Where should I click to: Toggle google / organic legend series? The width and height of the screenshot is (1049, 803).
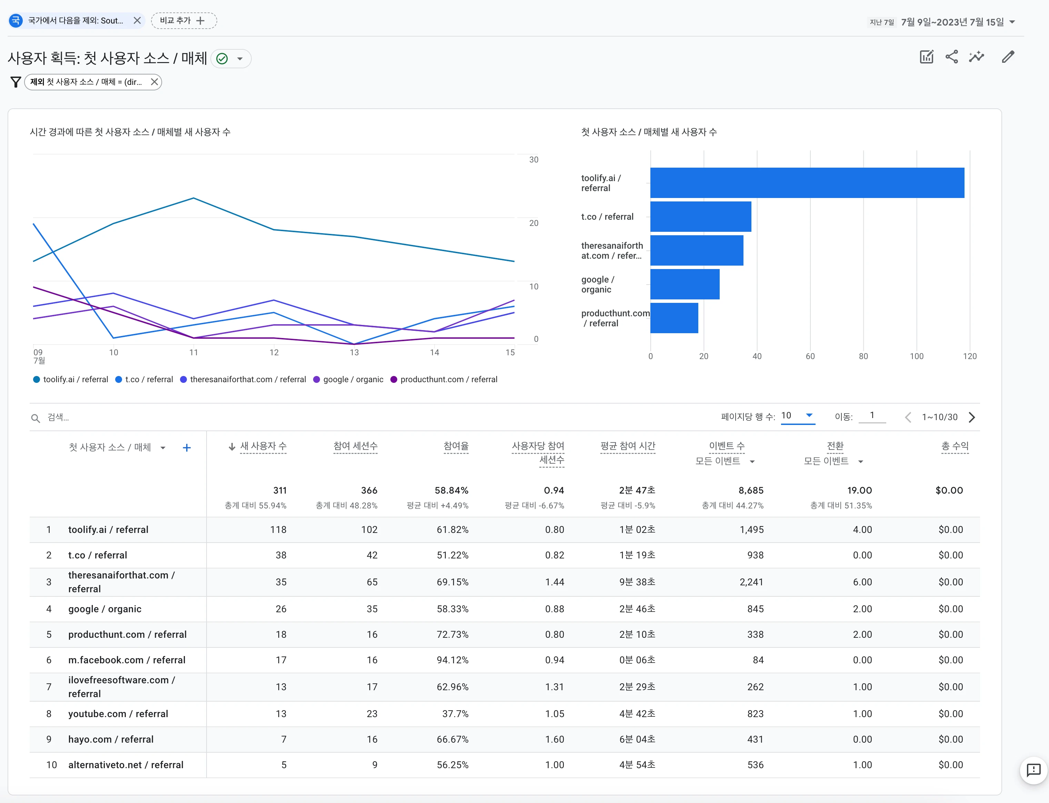tap(348, 379)
